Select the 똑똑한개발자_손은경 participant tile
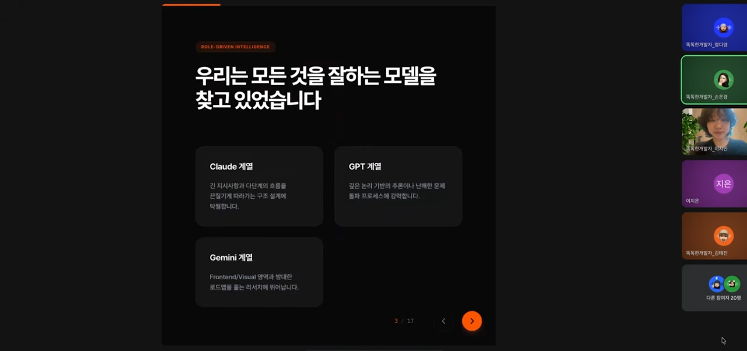 pos(714,80)
